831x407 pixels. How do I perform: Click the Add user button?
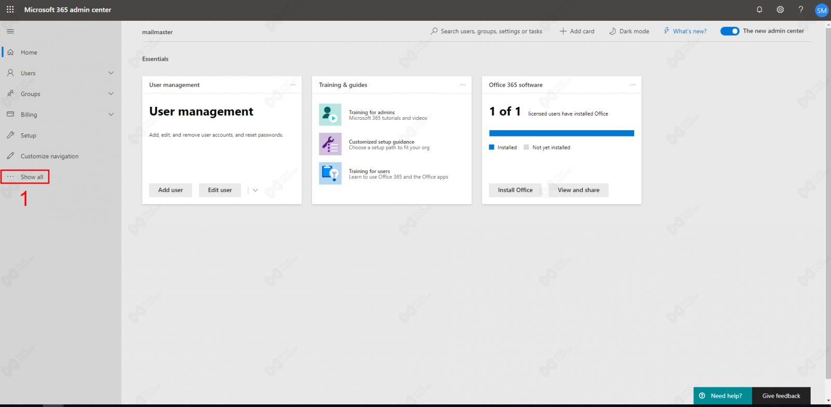[x=170, y=190]
